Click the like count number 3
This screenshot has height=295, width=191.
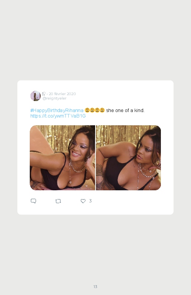click(90, 201)
